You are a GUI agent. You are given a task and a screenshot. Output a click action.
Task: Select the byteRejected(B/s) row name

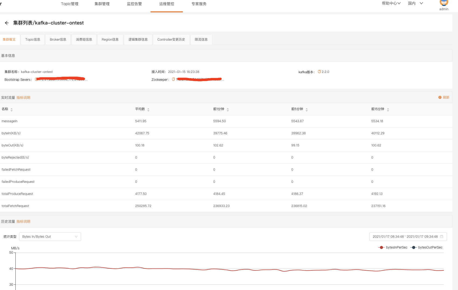[15, 158]
